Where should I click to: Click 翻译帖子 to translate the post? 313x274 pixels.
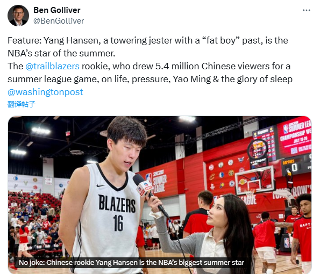[x=22, y=104]
